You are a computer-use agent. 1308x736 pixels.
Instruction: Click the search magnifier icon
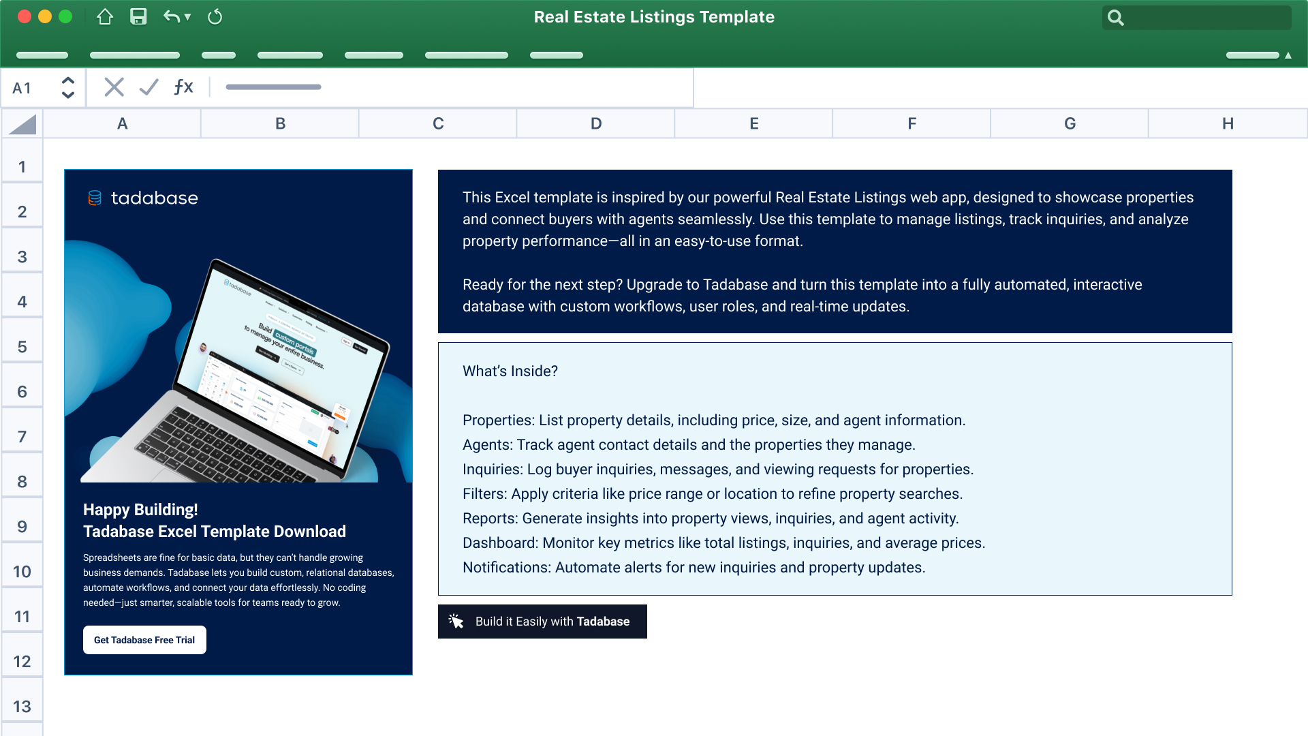[1115, 18]
